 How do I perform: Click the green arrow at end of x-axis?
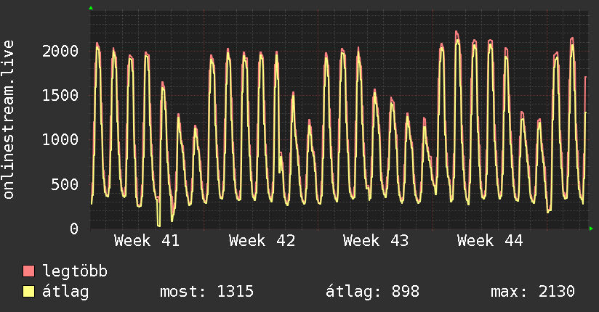pyautogui.click(x=591, y=229)
